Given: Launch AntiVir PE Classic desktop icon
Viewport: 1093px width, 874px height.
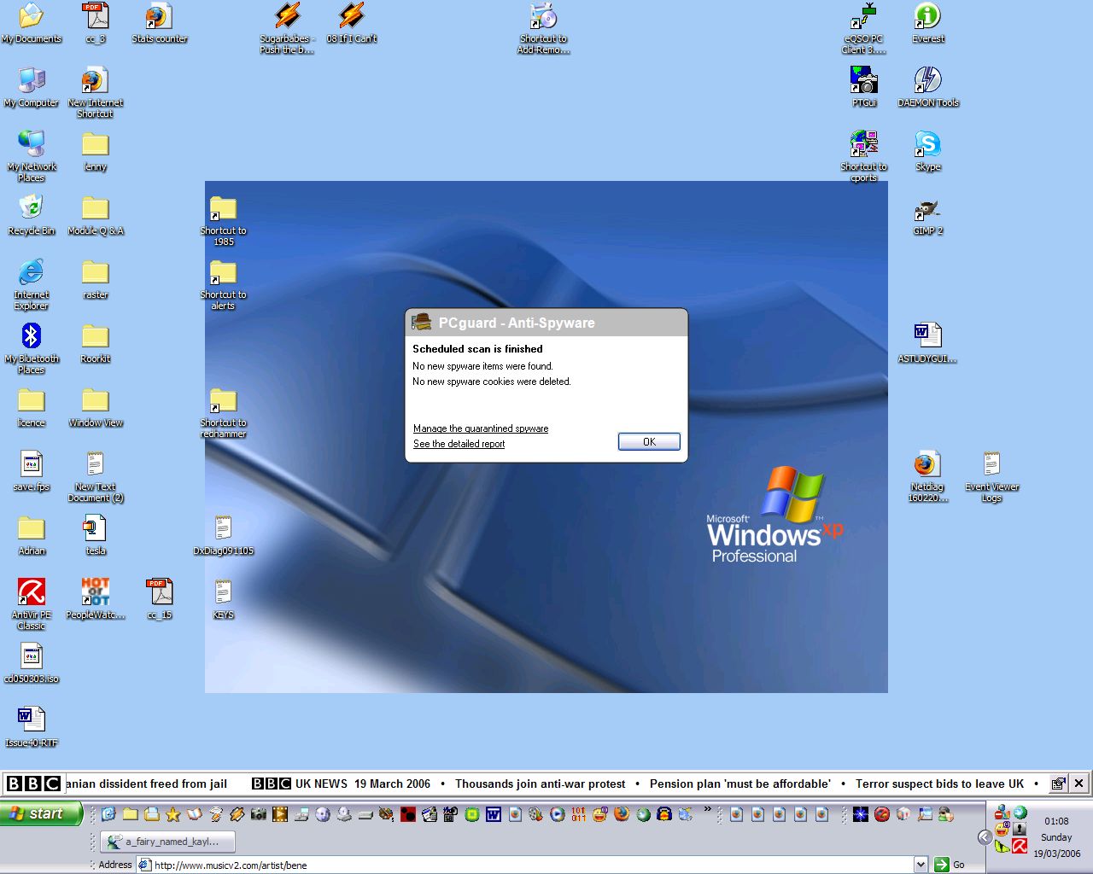Looking at the screenshot, I should click(x=32, y=605).
